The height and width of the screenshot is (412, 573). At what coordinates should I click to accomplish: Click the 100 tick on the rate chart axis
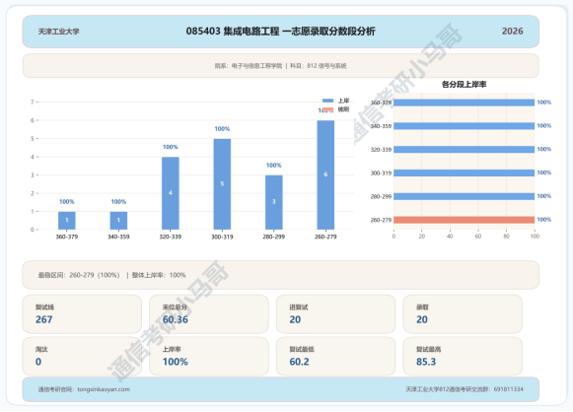[535, 237]
